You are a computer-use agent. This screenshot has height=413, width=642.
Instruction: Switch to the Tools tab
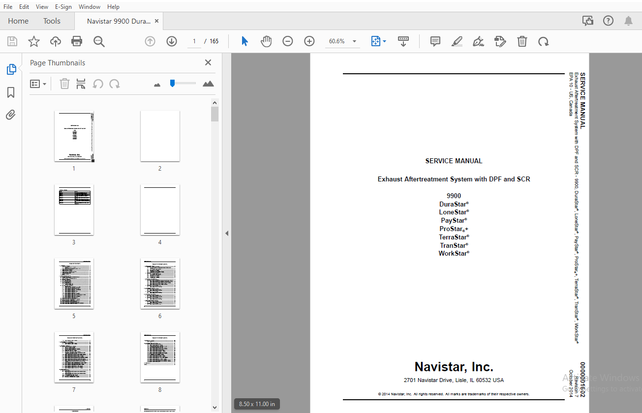[52, 21]
